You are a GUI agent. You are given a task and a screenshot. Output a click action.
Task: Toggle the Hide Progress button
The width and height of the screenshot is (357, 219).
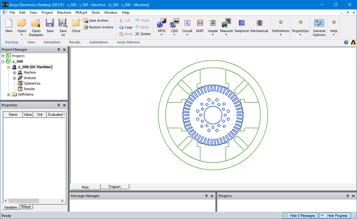point(335,216)
